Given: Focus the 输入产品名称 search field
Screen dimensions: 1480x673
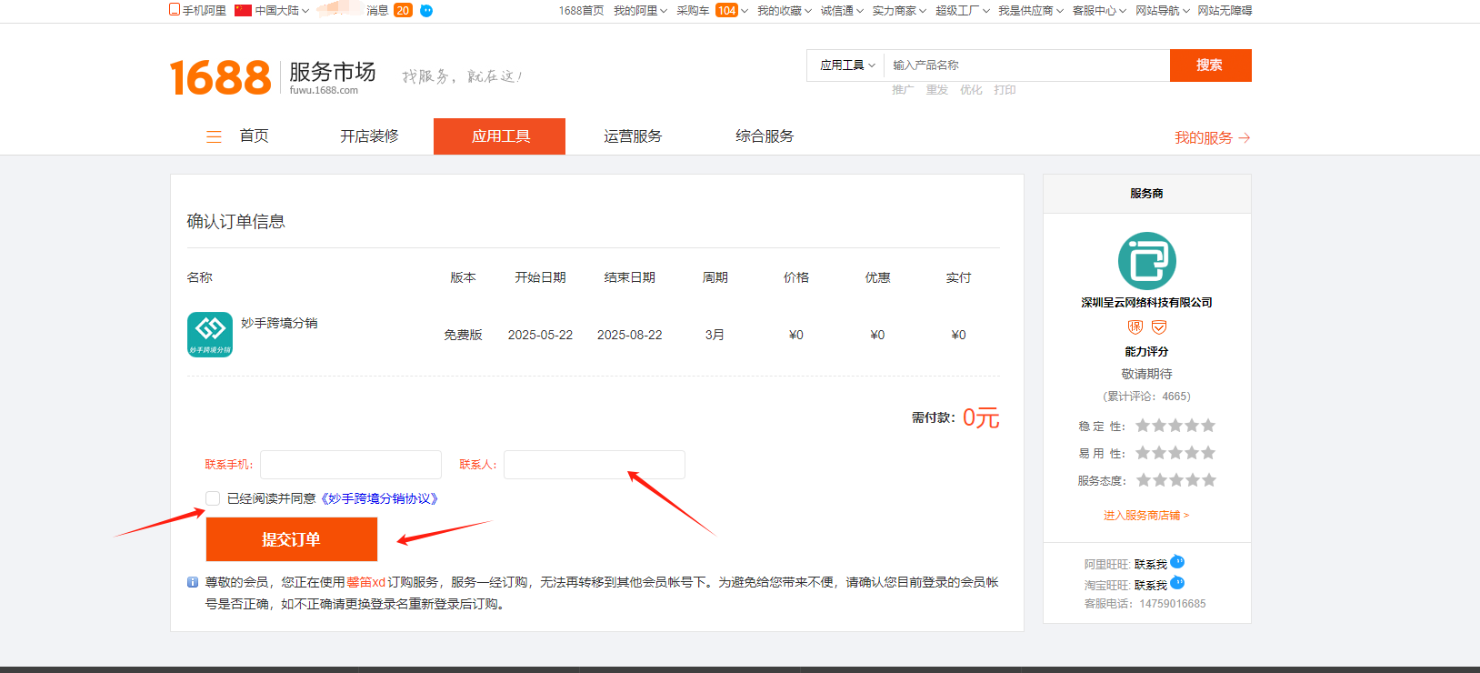Looking at the screenshot, I should pos(1027,65).
